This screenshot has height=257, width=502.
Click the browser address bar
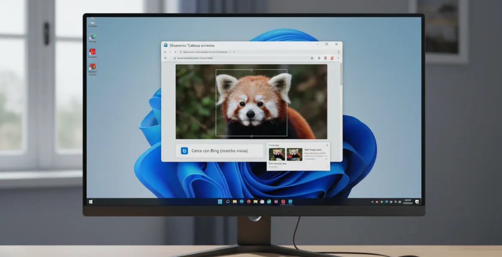pyautogui.click(x=236, y=58)
